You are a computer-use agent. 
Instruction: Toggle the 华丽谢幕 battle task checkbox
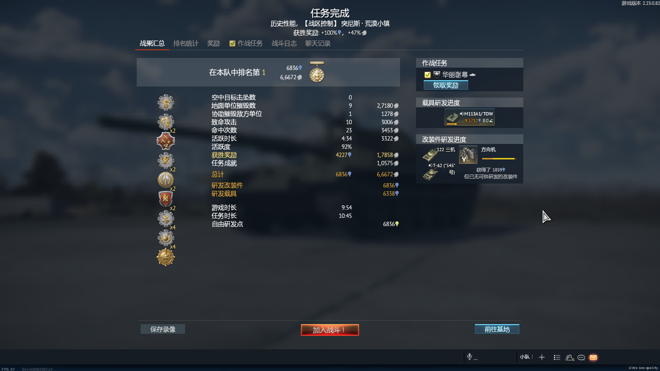tap(428, 75)
